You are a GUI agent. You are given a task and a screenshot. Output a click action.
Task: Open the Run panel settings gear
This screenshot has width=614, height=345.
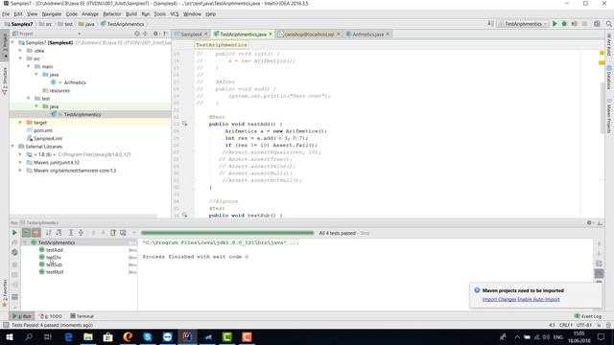(x=589, y=222)
